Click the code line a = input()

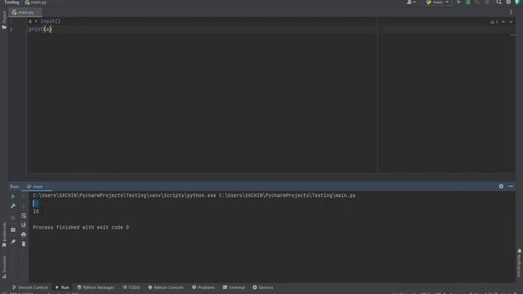pyautogui.click(x=44, y=21)
